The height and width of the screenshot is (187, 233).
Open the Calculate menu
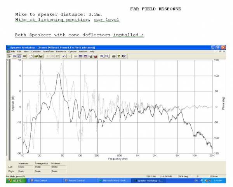pos(36,52)
